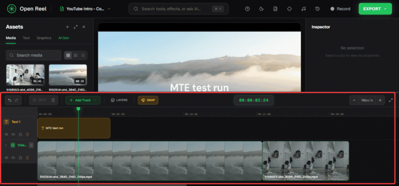The width and height of the screenshot is (399, 186).
Task: Lock the Text 1 track
Action: coord(20,134)
